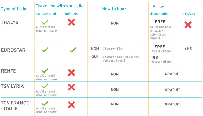
Task: Click the green checkmark in RENFE row
Action: (45, 71)
